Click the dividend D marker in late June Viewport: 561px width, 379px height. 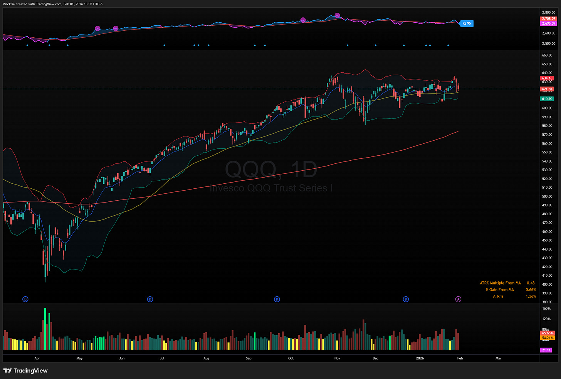coord(150,299)
